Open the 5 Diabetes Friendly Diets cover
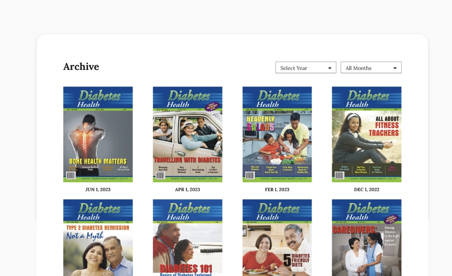 (277, 238)
